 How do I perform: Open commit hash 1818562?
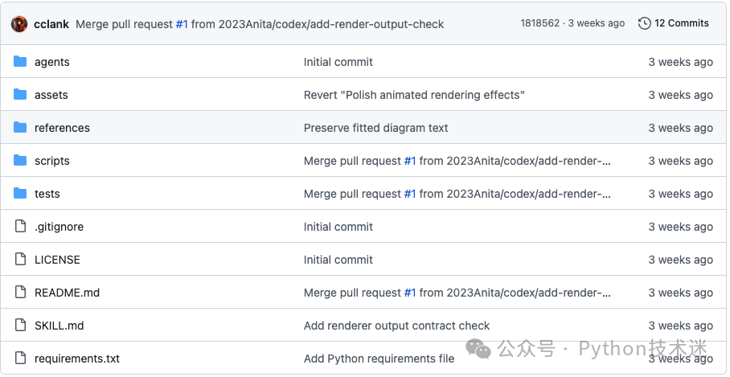540,23
